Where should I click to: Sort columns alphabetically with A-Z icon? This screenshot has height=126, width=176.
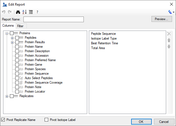click(x=24, y=12)
